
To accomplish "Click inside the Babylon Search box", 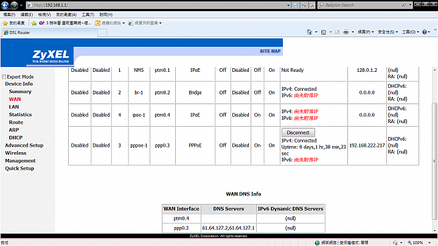I will (x=362, y=5).
